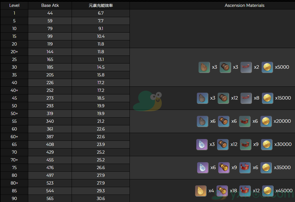Click the "x18" material quantity

coord(233,191)
